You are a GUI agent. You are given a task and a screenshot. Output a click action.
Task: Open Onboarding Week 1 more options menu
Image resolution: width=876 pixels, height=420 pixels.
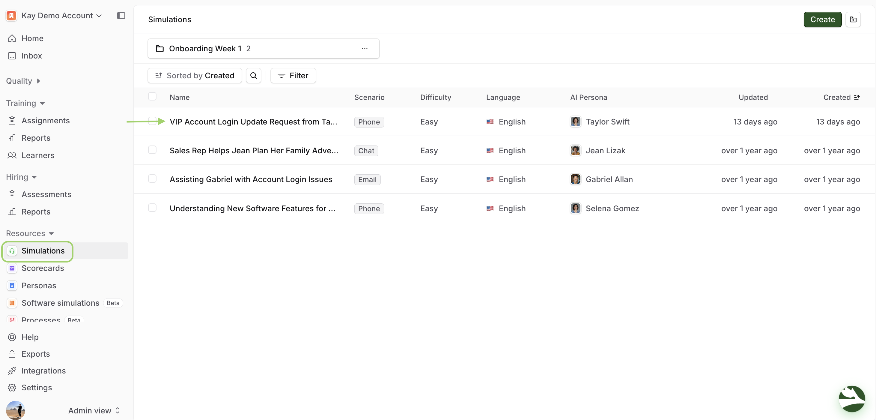coord(365,48)
